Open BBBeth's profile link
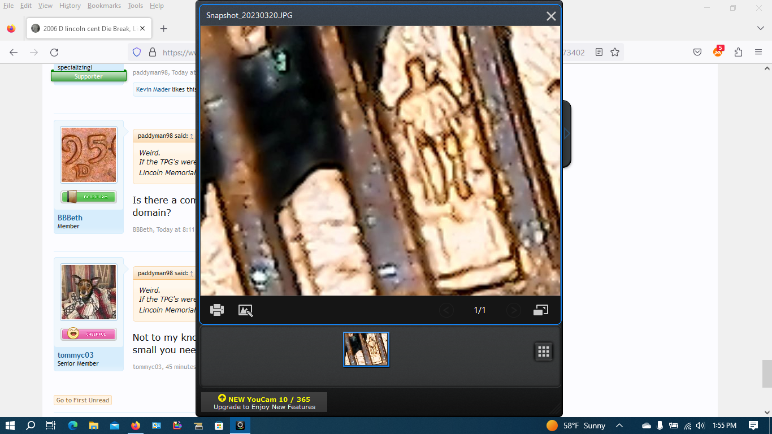This screenshot has height=434, width=772. coord(70,218)
